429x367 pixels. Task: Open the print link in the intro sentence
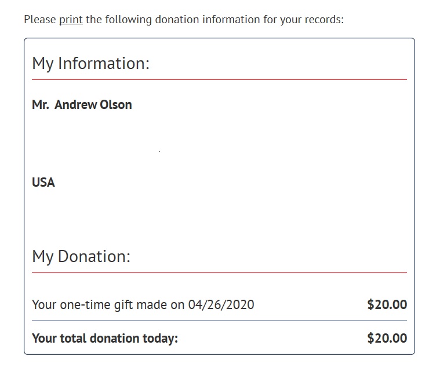tap(71, 20)
